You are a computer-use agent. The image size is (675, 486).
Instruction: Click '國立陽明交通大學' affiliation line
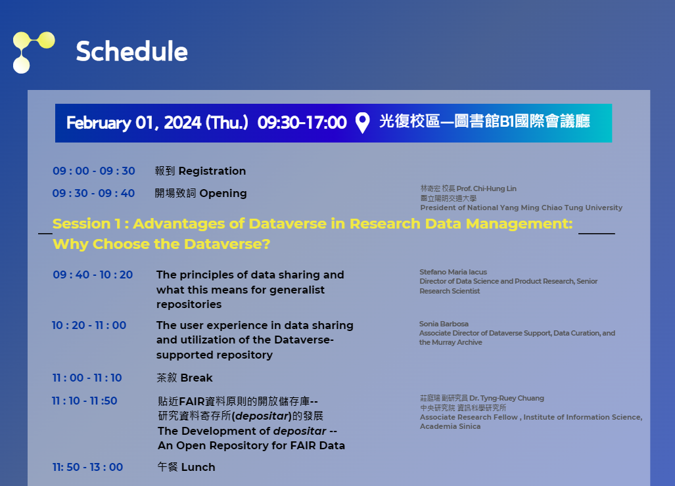(x=448, y=198)
